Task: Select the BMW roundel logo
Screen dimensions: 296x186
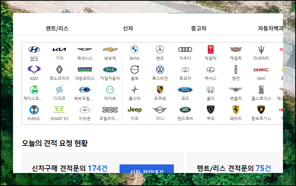Action: pyautogui.click(x=135, y=49)
